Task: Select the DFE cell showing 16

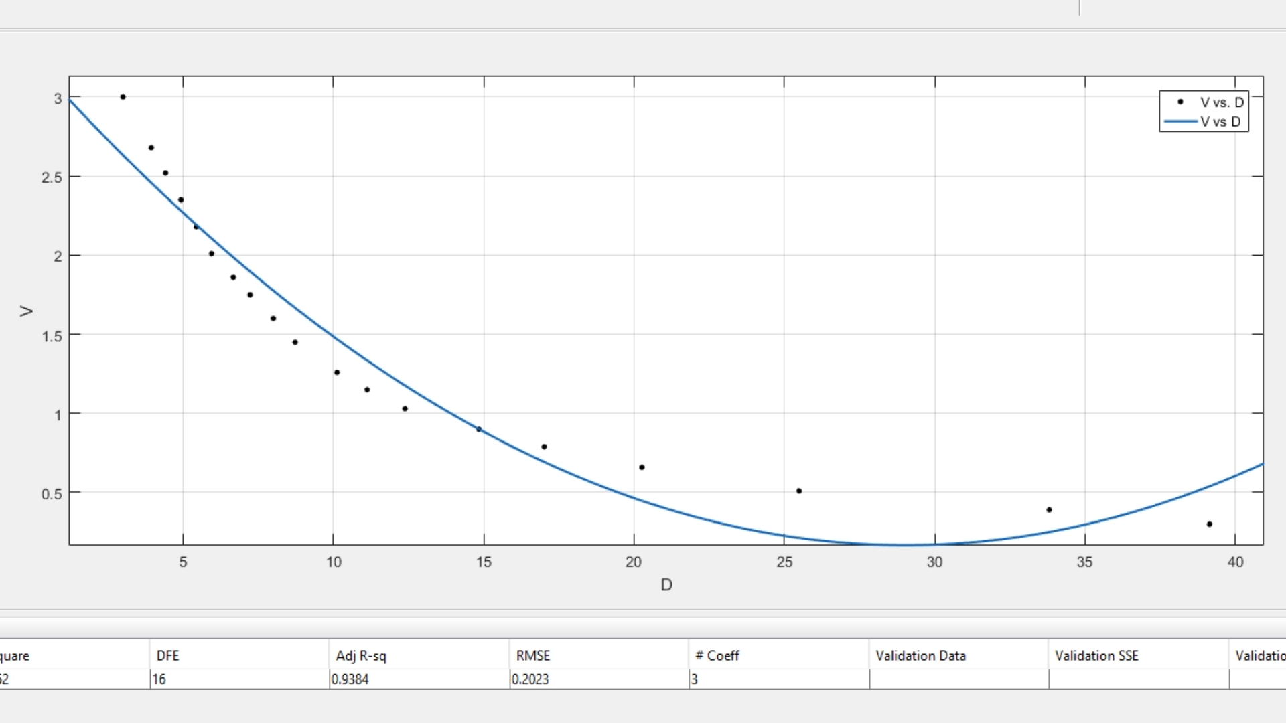Action: [x=159, y=679]
